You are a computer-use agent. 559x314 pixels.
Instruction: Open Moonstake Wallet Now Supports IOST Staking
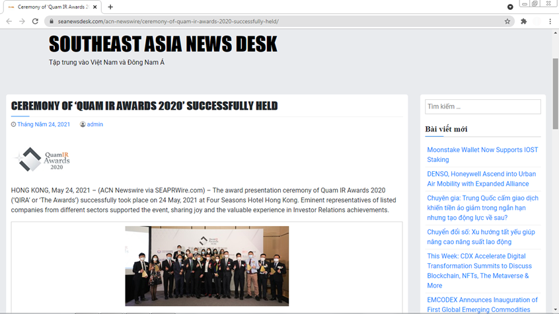tap(482, 155)
